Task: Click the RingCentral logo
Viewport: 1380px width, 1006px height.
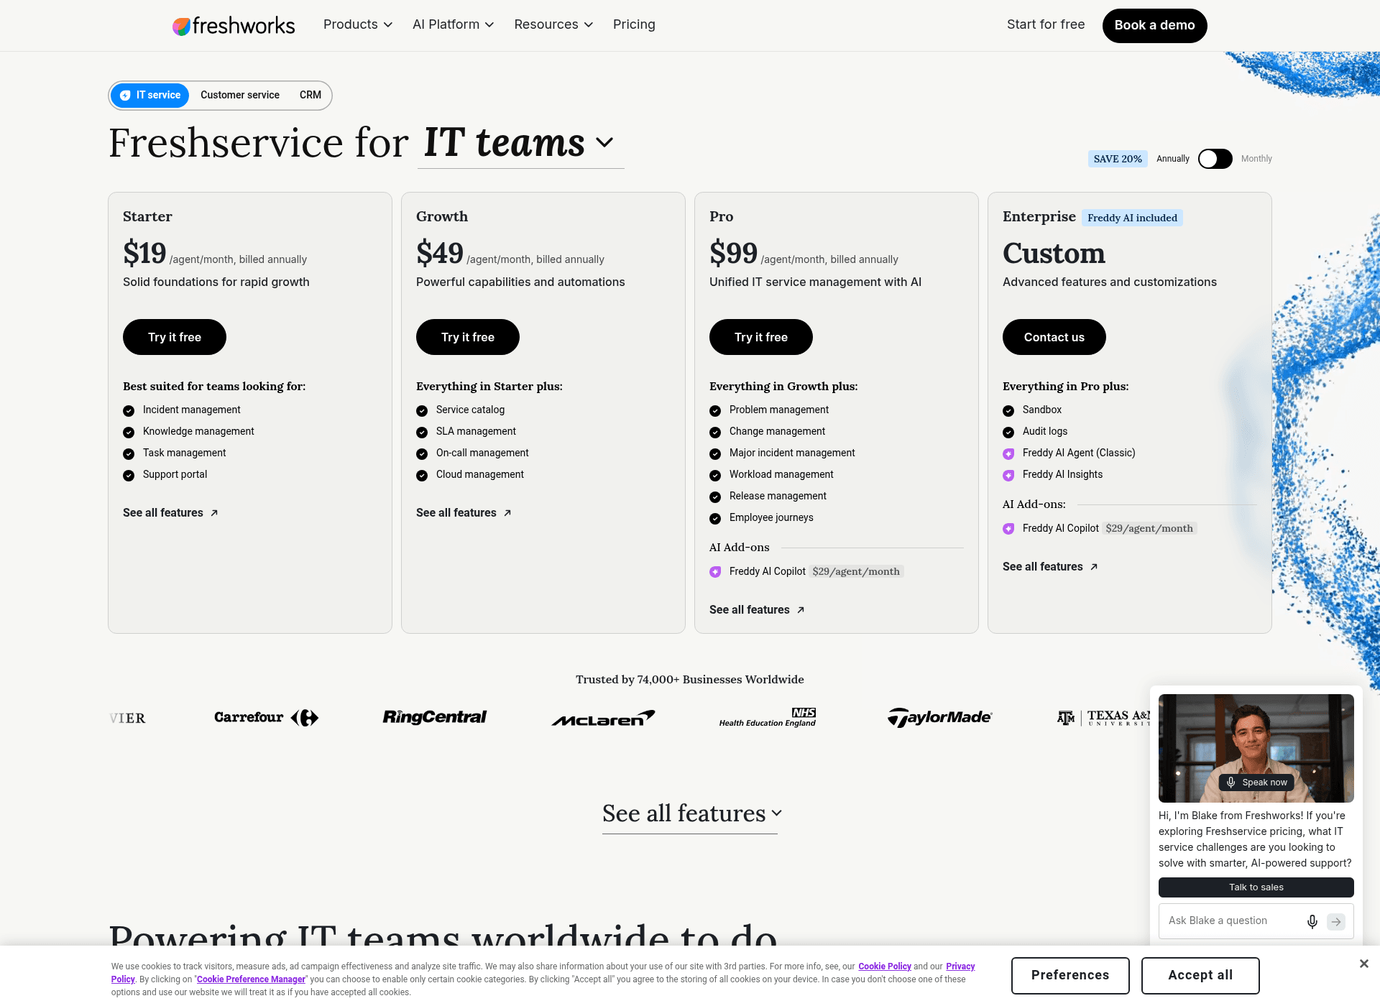Action: click(434, 717)
